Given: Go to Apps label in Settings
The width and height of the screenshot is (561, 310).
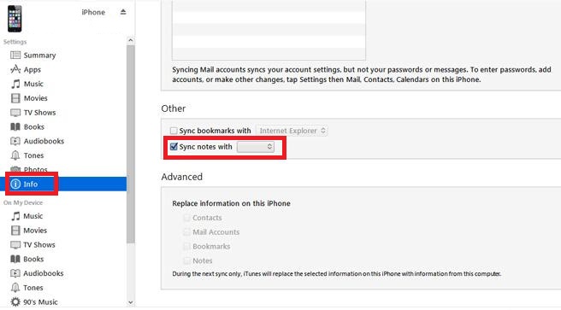Looking at the screenshot, I should [x=32, y=70].
